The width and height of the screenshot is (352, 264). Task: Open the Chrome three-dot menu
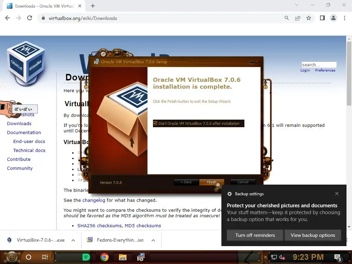tap(344, 18)
